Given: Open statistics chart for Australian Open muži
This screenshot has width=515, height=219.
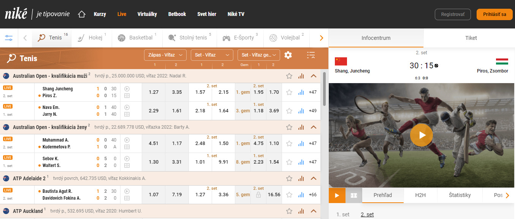Looking at the screenshot, I should [x=301, y=76].
